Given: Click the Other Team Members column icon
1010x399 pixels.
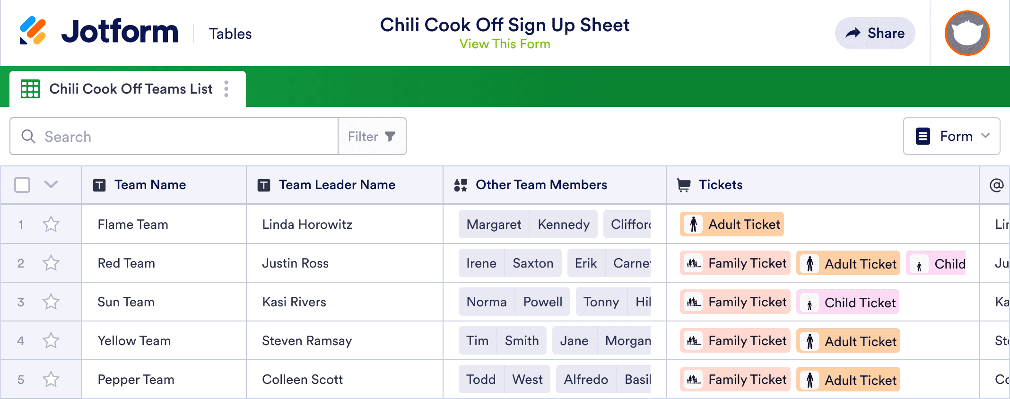Looking at the screenshot, I should [x=461, y=185].
